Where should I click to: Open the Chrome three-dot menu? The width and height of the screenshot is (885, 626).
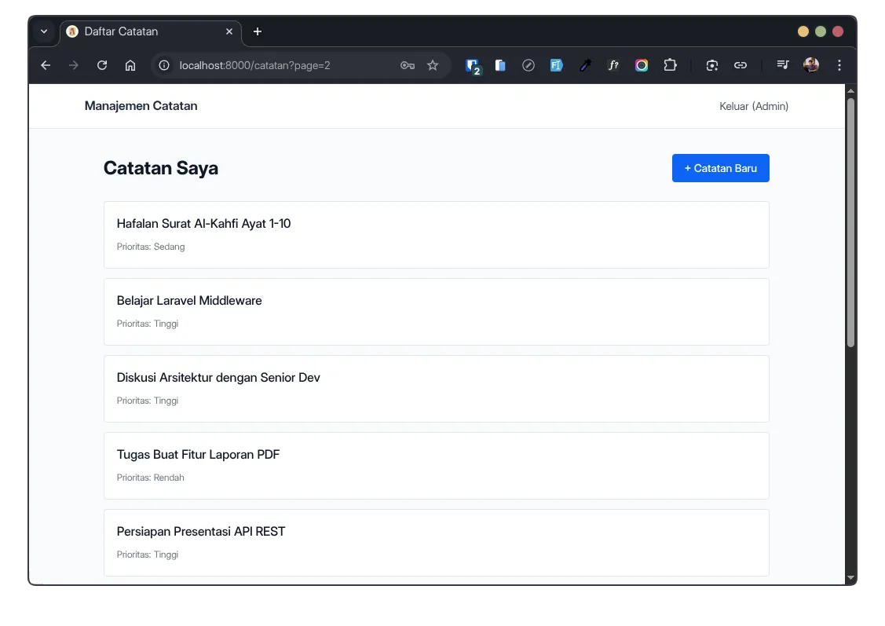tap(839, 66)
